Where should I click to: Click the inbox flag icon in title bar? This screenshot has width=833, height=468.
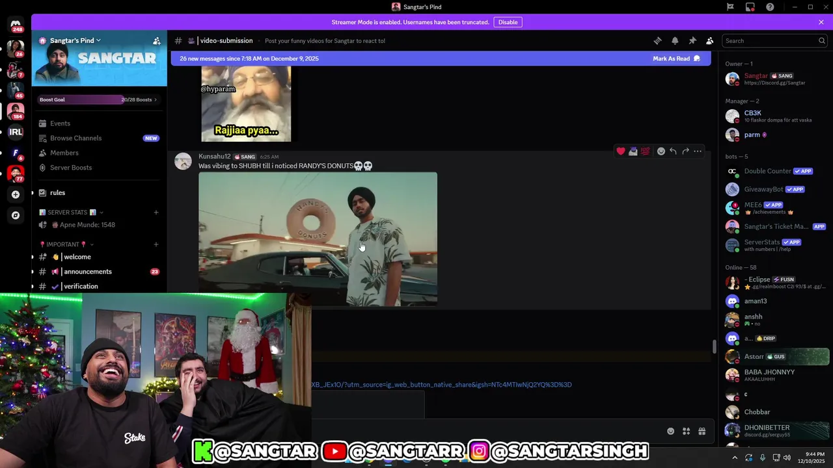pos(730,7)
